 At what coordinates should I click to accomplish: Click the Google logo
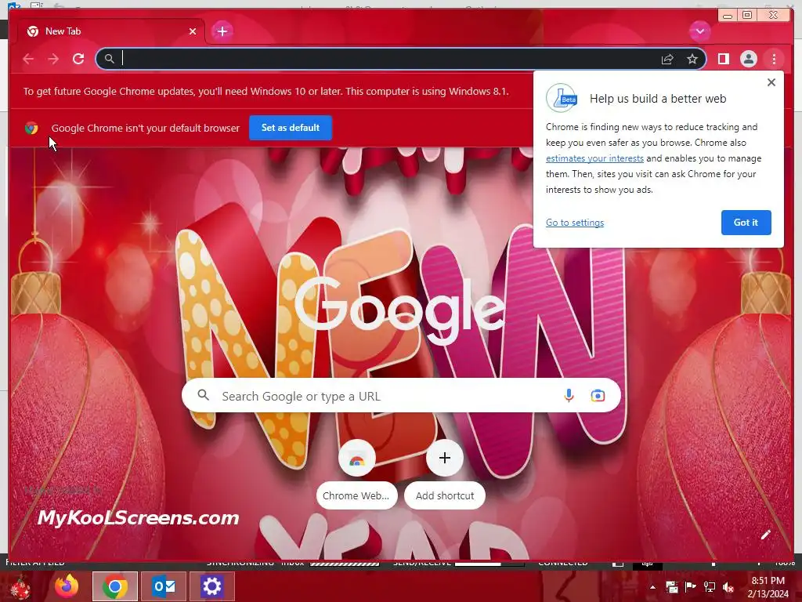pos(399,310)
